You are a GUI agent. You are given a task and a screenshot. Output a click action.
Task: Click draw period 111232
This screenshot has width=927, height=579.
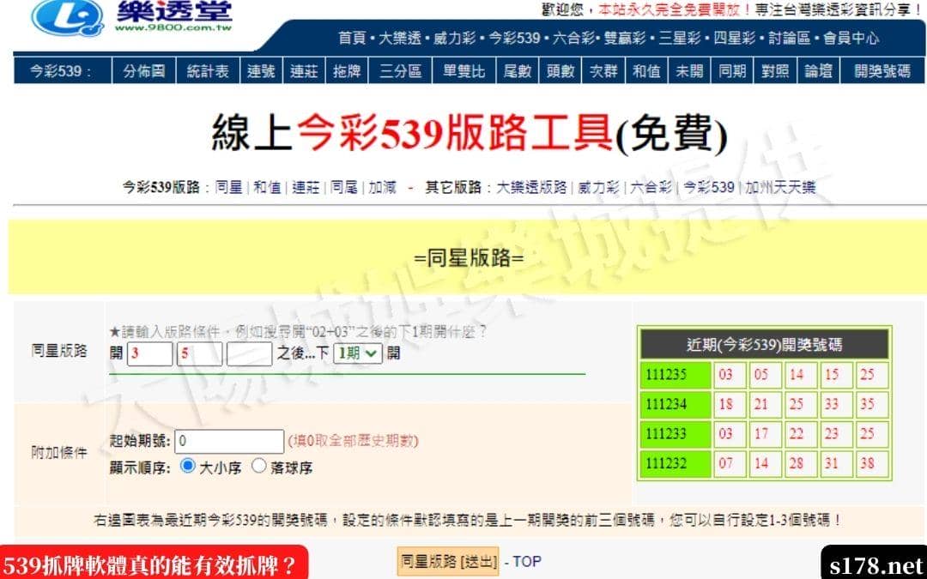pos(676,464)
